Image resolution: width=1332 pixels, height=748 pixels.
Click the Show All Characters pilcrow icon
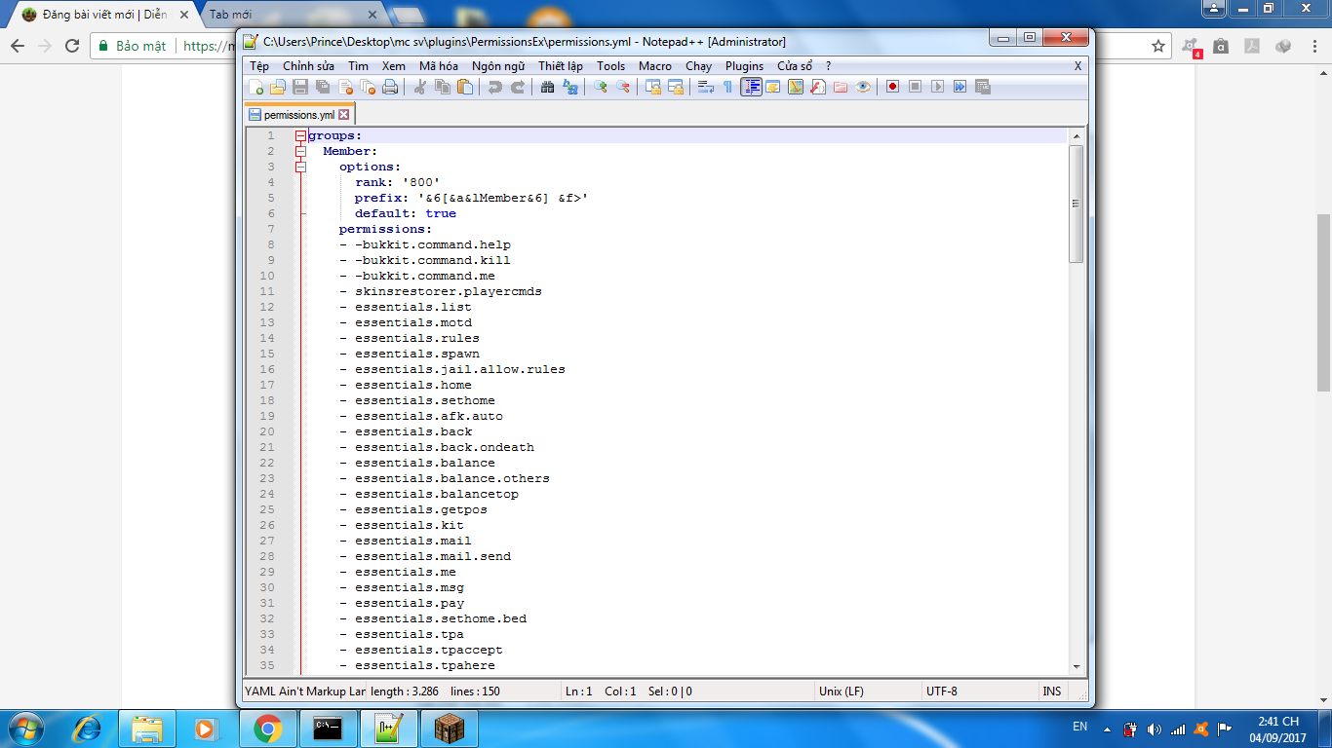click(727, 88)
